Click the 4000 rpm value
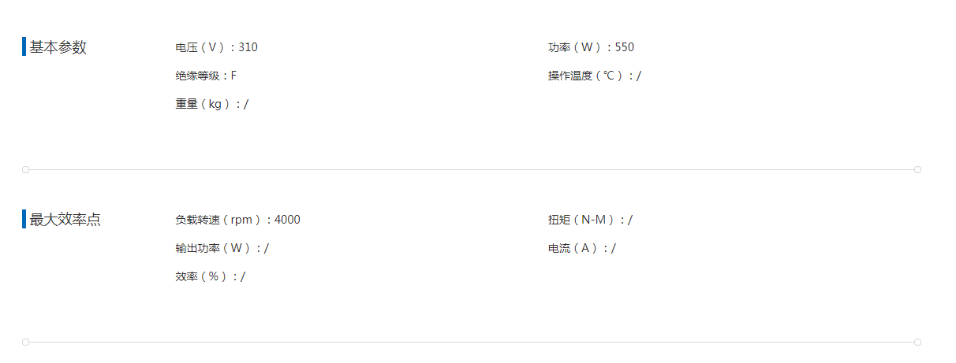Screen dimensions: 956x363 [x=287, y=220]
